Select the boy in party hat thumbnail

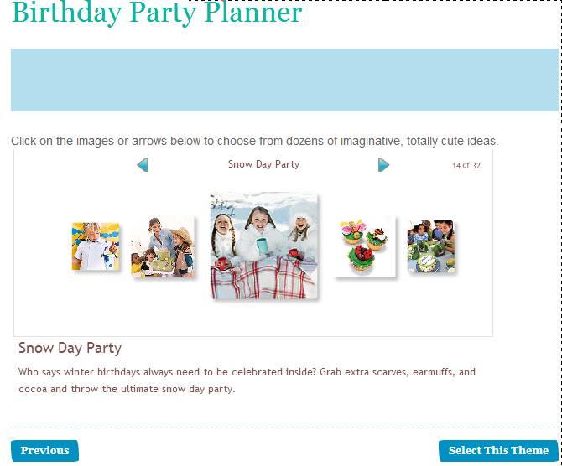pos(95,246)
